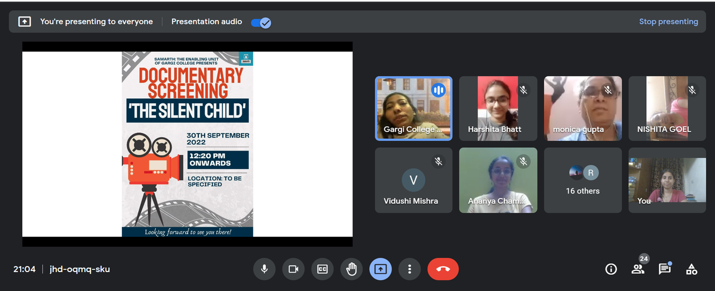Image resolution: width=715 pixels, height=291 pixels.
Task: Click the present screen button
Action: (380, 269)
